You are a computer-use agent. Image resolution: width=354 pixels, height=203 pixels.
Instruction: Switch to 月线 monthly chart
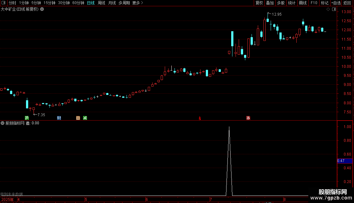(112, 3)
